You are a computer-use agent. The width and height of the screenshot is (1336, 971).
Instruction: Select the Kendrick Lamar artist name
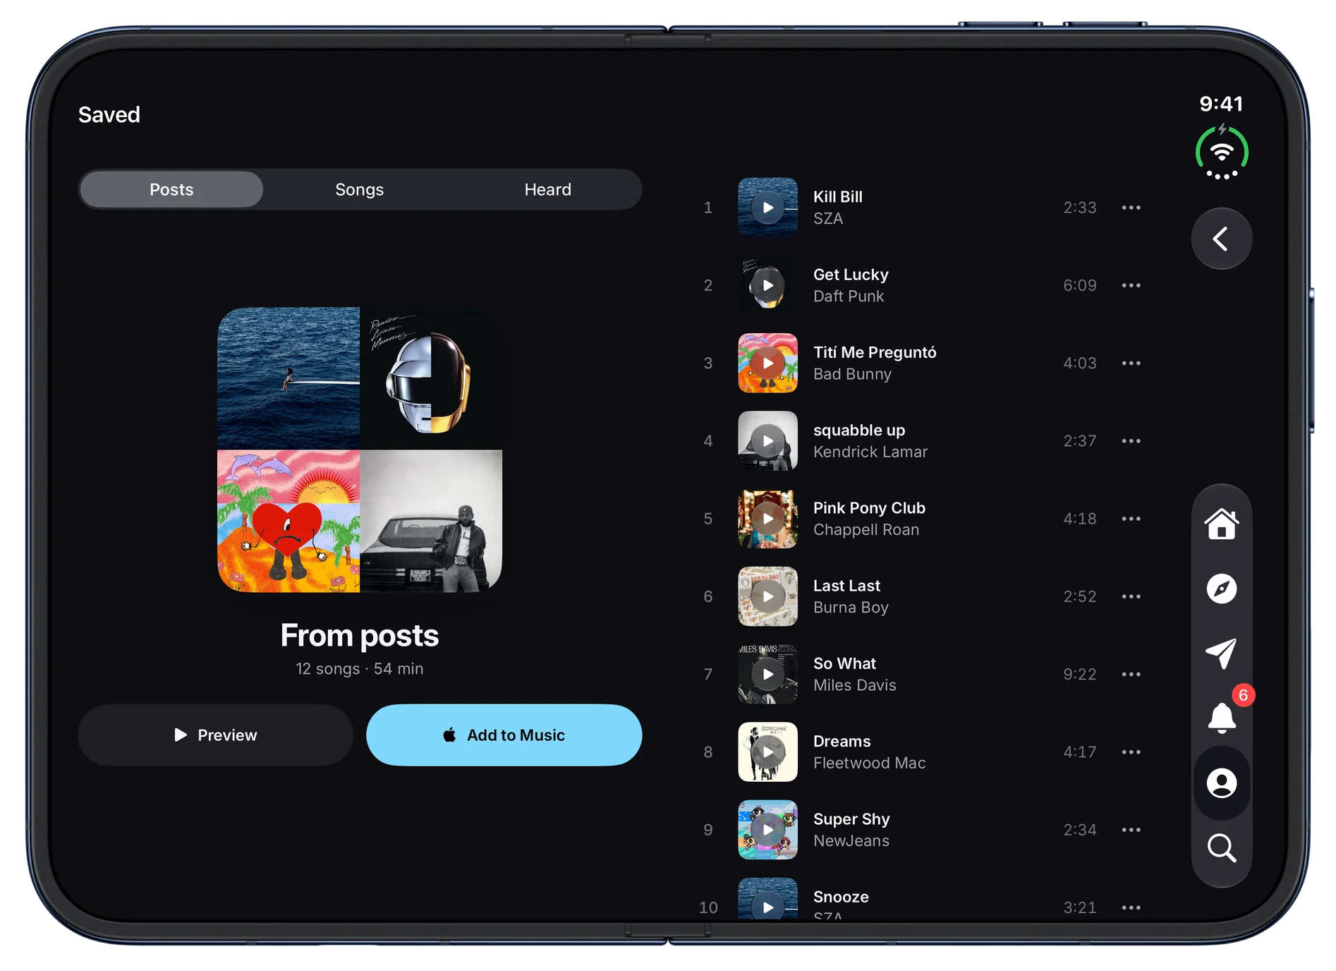click(x=870, y=452)
